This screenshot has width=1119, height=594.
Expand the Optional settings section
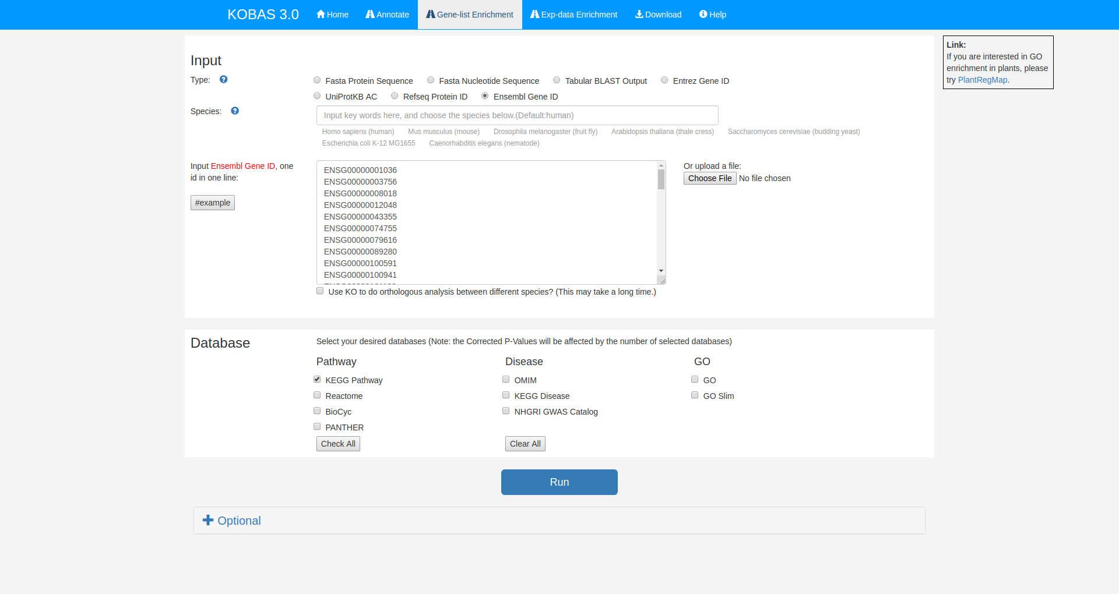point(239,521)
